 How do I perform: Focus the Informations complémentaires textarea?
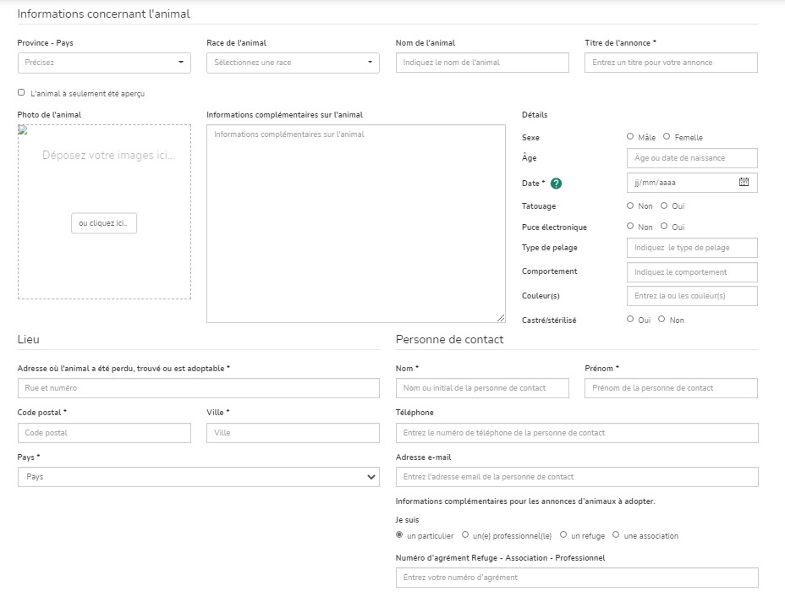pyautogui.click(x=356, y=224)
